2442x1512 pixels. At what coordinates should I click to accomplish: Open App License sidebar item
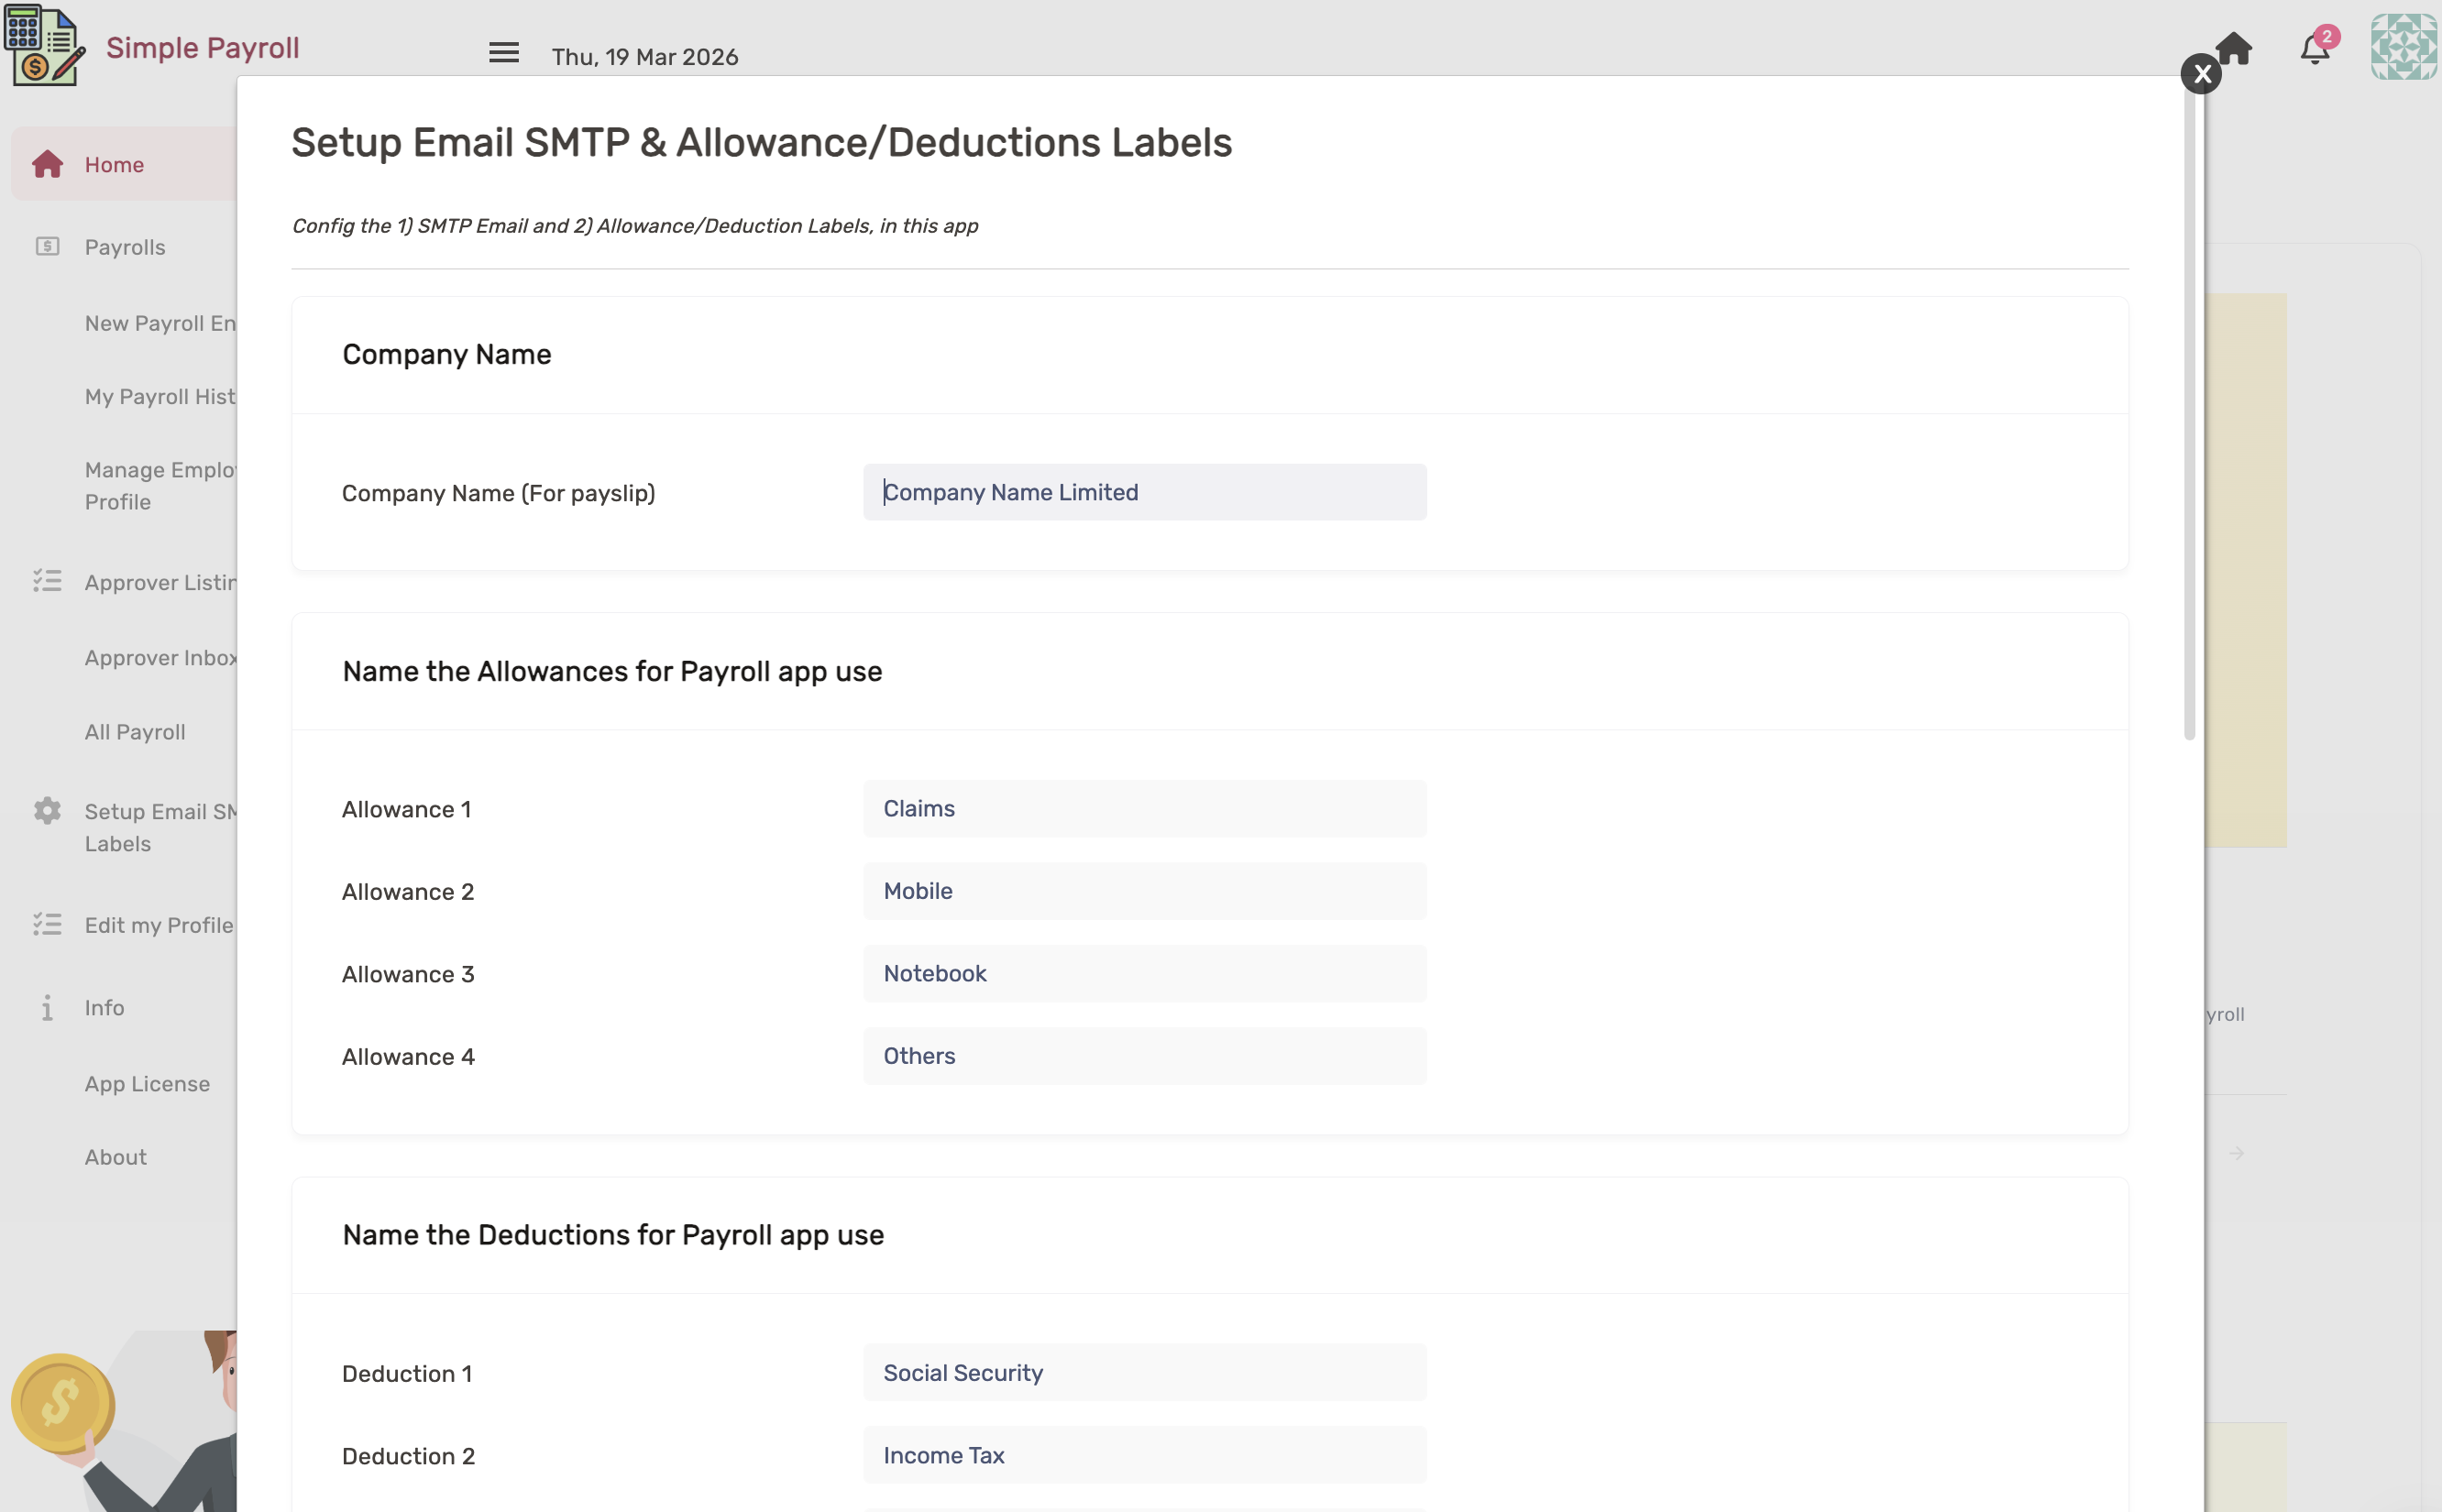[x=147, y=1083]
